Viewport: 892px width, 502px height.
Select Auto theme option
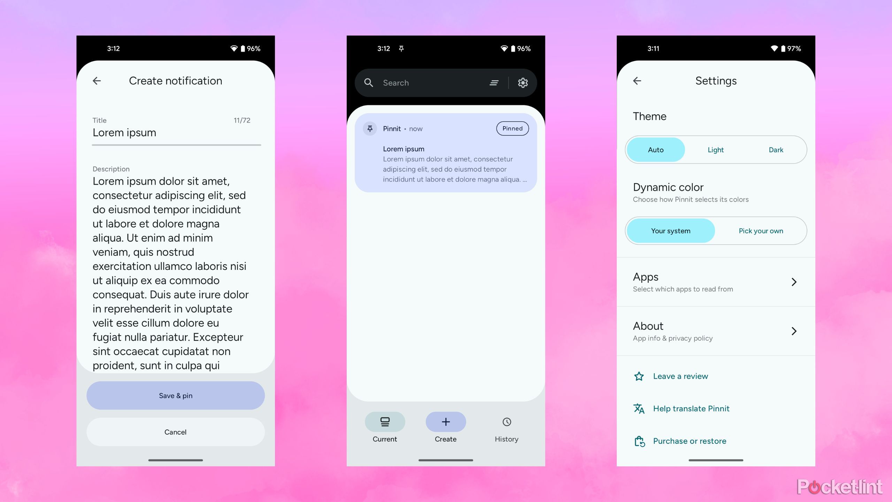click(x=655, y=149)
